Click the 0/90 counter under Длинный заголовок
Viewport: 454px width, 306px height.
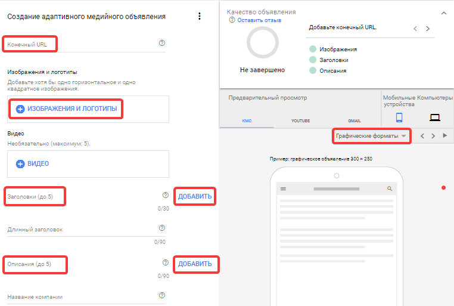point(160,242)
